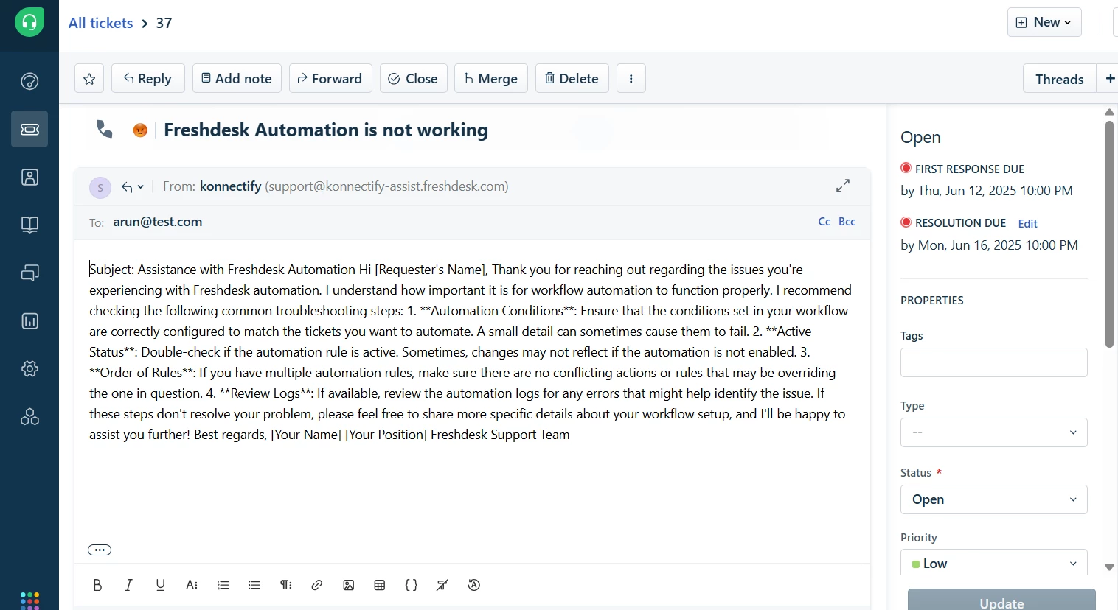1118x610 pixels.
Task: Click scrollbar up arrow in properties
Action: (x=1109, y=112)
